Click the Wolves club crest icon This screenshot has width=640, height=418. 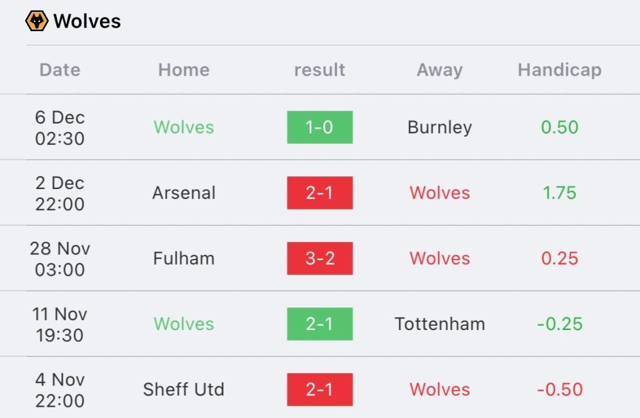coord(37,21)
